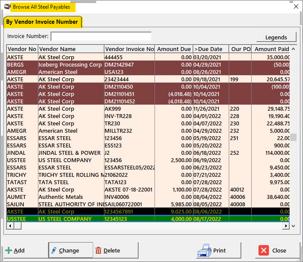The image size is (303, 262).
Task: Select invoice DM2110450 row
Action: (148, 87)
